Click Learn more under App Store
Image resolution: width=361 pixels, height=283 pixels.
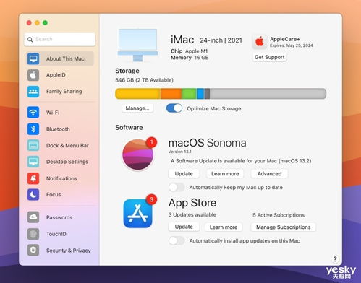[x=224, y=227]
